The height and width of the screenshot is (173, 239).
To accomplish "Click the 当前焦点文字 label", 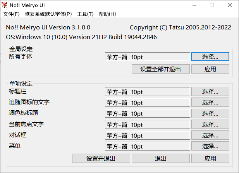I will (26, 124).
